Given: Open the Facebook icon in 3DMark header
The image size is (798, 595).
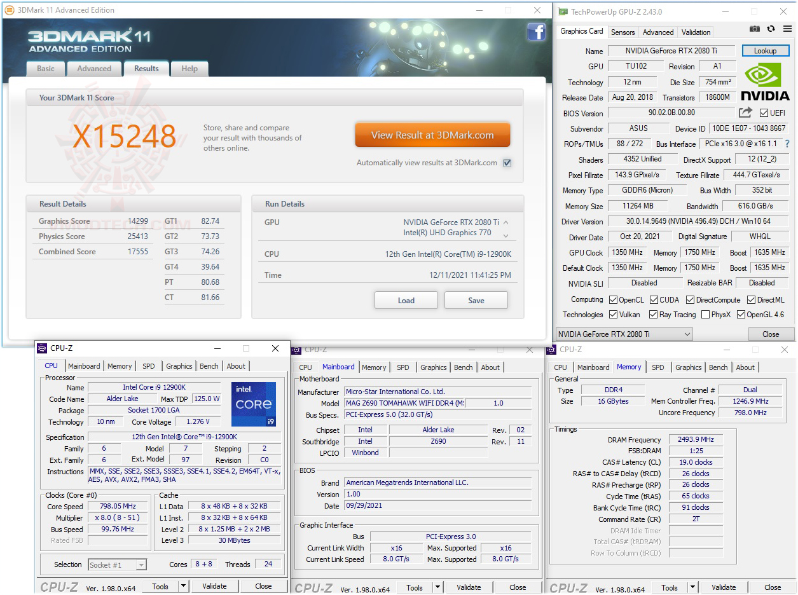Looking at the screenshot, I should (536, 32).
